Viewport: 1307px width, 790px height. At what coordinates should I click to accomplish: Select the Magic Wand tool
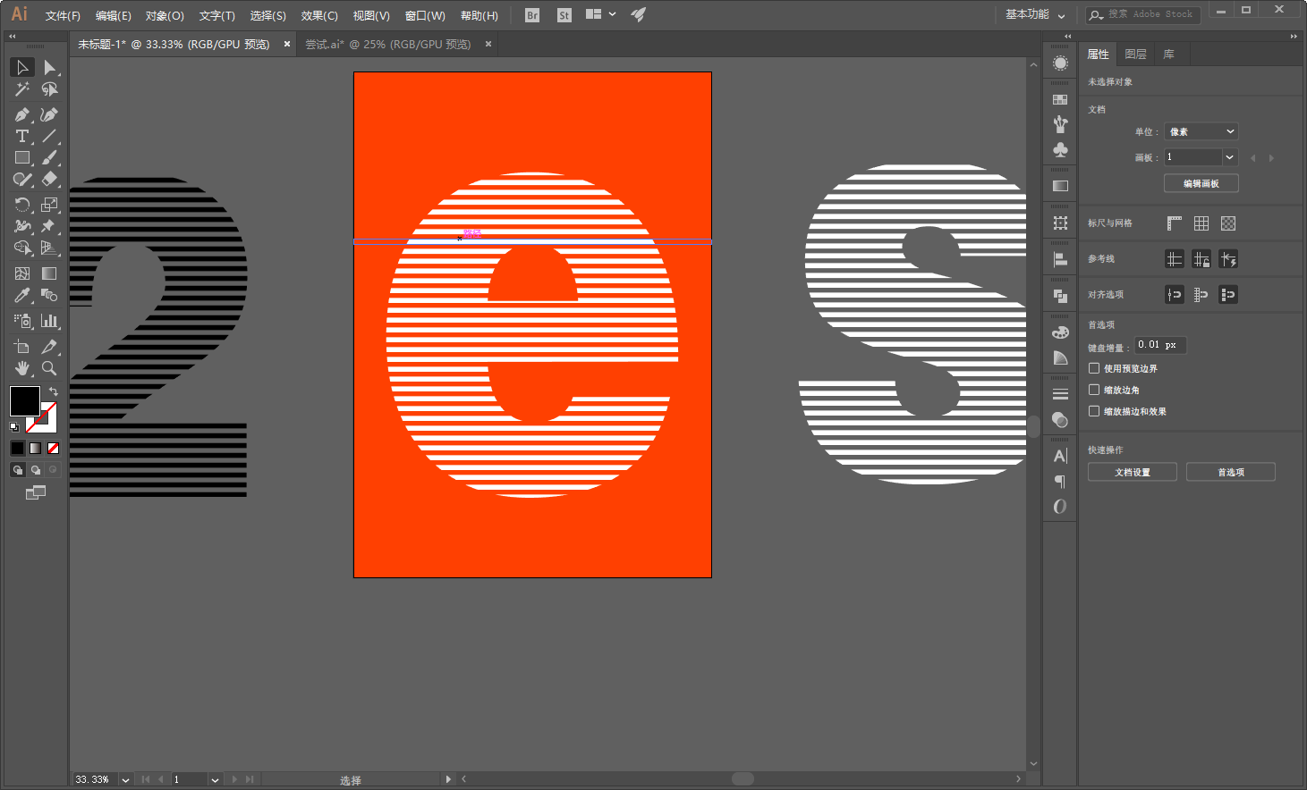[x=22, y=89]
